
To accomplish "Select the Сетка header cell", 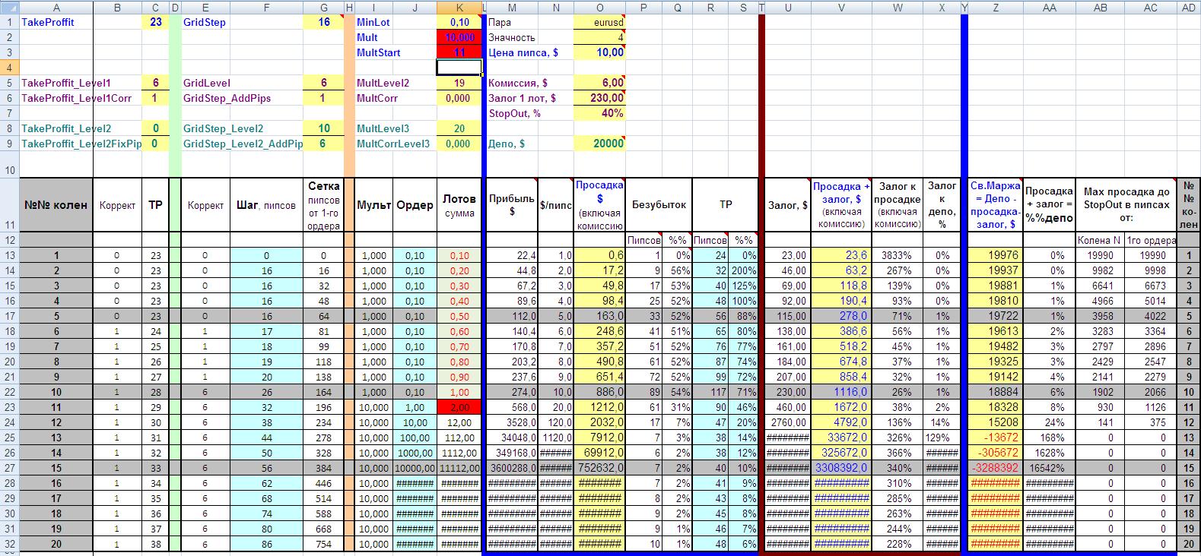I will 324,205.
